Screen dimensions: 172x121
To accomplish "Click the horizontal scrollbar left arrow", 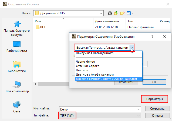I will [x=35, y=84].
